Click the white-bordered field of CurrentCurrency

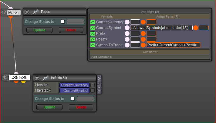[135, 22]
